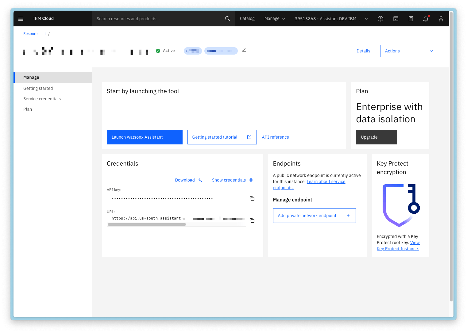Expand the Manage dropdown in top bar
The width and height of the screenshot is (467, 333).
click(275, 19)
